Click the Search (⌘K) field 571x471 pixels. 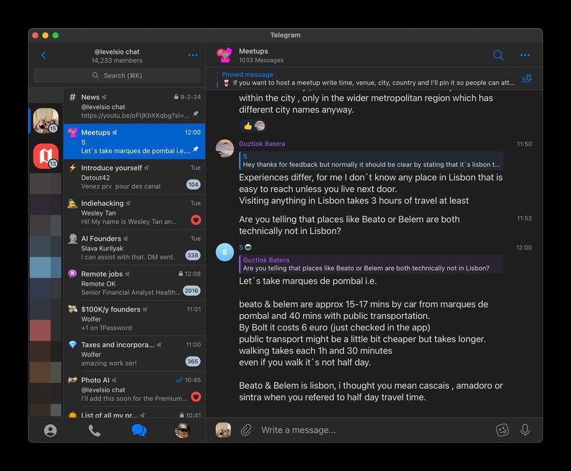click(x=117, y=75)
